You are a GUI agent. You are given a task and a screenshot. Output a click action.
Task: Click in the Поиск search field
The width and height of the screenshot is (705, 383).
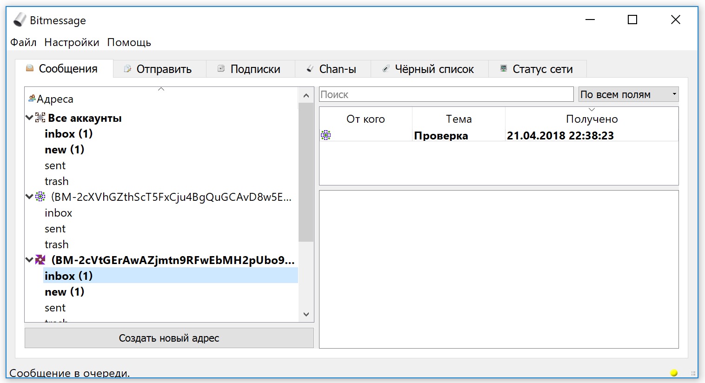tap(446, 94)
